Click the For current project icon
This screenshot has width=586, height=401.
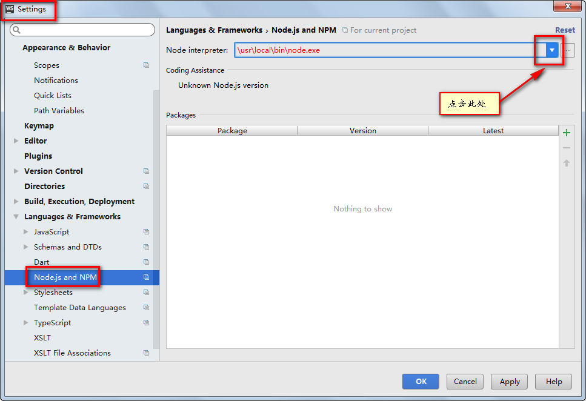point(345,30)
